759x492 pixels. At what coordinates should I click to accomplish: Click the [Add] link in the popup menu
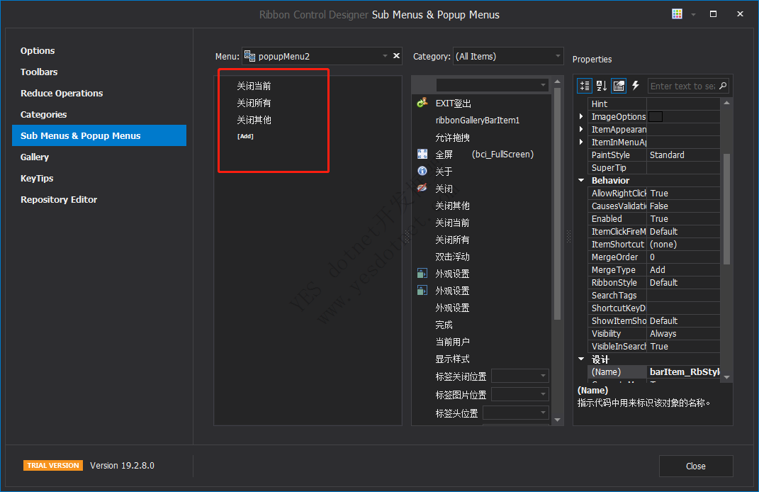click(x=245, y=136)
